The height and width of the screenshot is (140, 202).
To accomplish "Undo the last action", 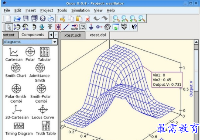I will [96, 18].
